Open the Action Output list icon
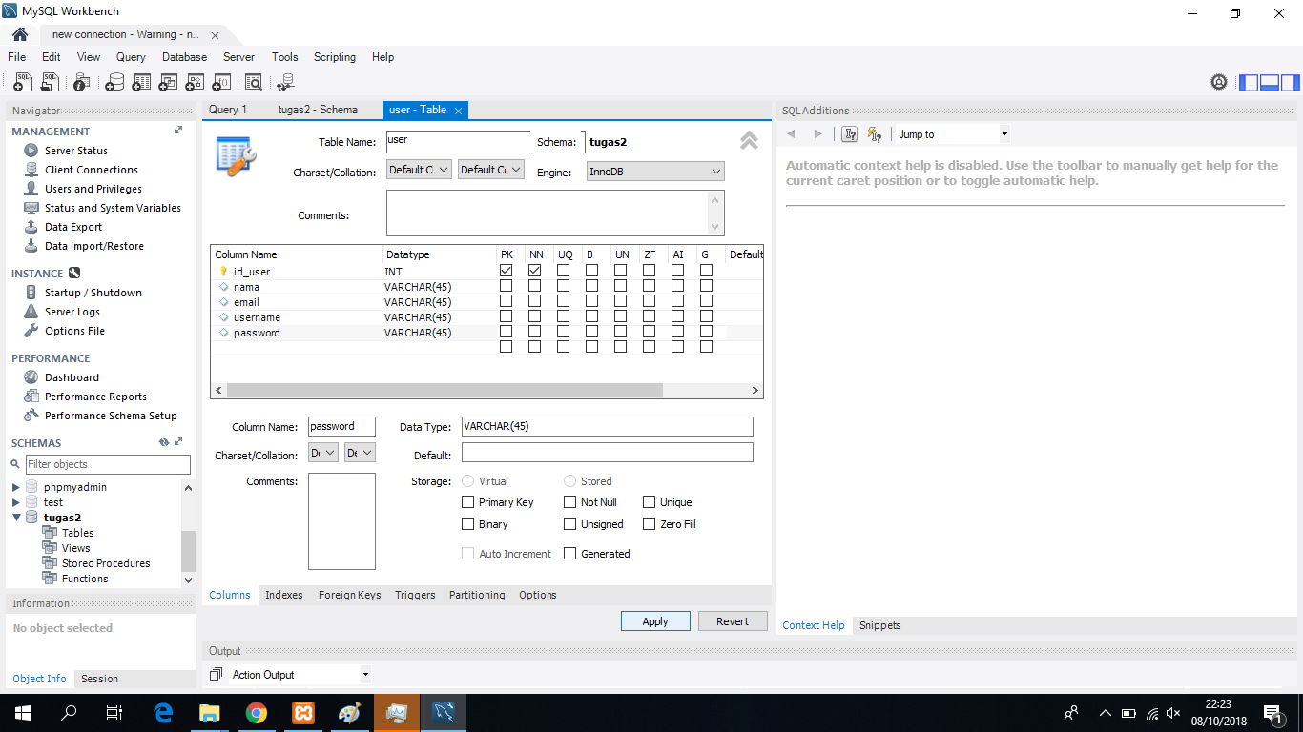 coord(216,674)
